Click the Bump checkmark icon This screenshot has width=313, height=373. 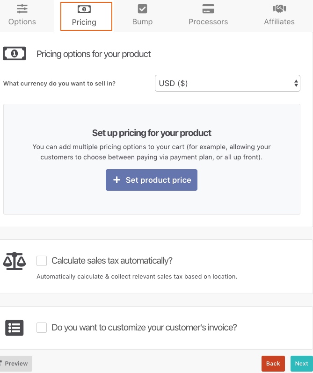[x=142, y=9]
